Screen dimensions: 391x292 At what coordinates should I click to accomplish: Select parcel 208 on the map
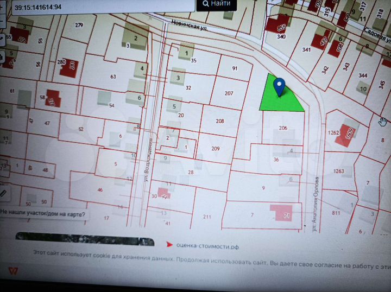(219, 121)
